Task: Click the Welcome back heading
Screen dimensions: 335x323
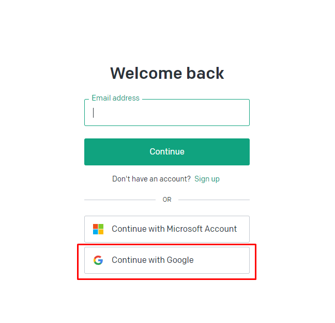Action: coord(167,73)
